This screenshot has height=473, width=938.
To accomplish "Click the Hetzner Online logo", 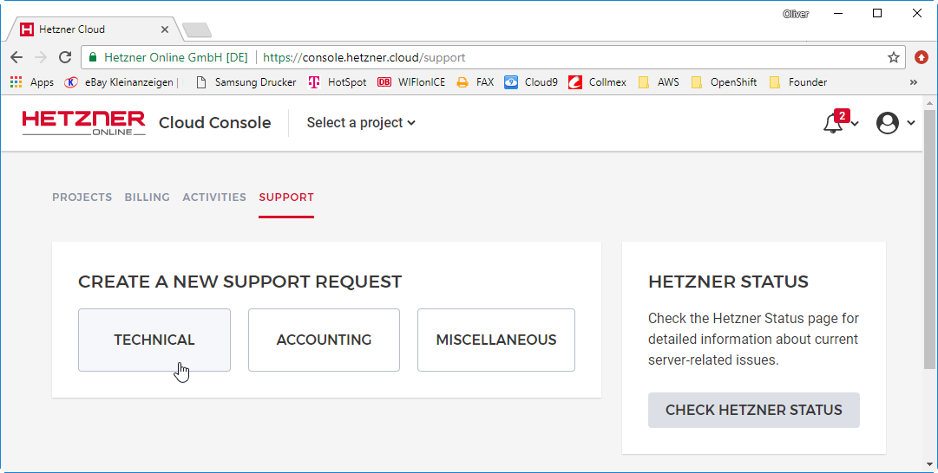I will pyautogui.click(x=84, y=123).
